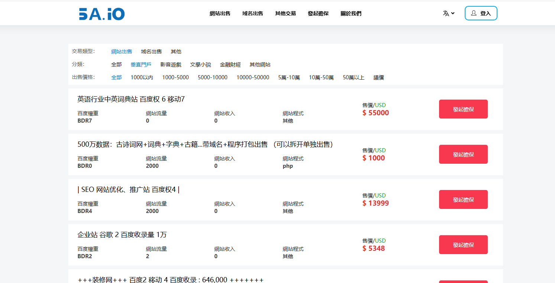Screen dimensions: 555x283
Task: Click the 登入 login button
Action: click(481, 13)
